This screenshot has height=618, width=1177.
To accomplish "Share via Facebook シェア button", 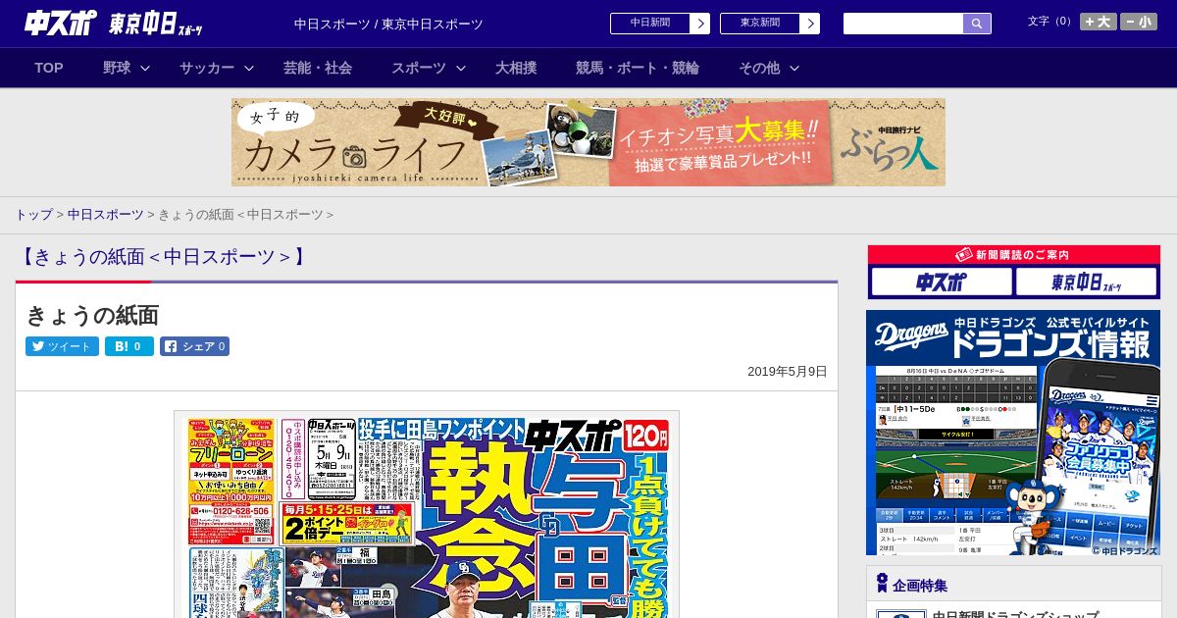I will coord(194,346).
